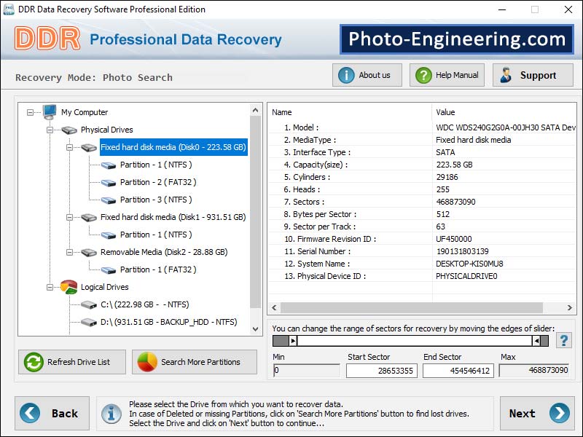Click the Support person icon
The image size is (583, 437).
click(504, 74)
